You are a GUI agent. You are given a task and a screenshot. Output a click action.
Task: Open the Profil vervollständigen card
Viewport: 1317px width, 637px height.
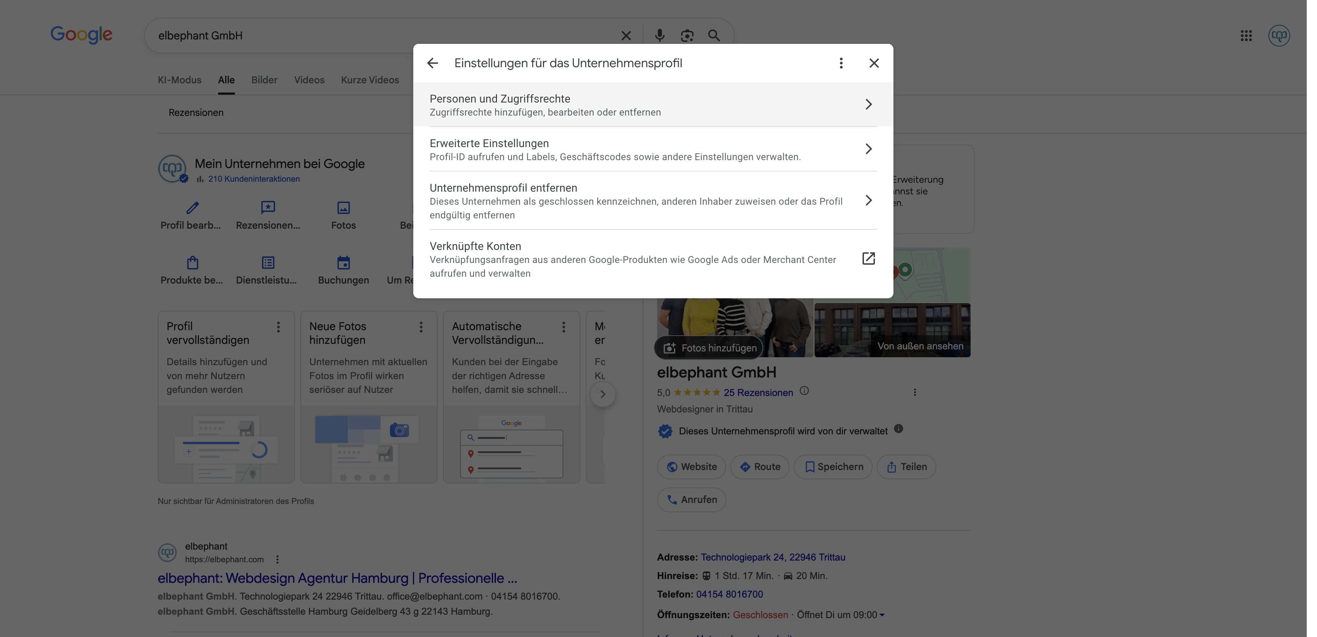tap(226, 397)
